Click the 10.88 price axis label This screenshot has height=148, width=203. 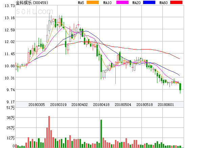point(10,66)
